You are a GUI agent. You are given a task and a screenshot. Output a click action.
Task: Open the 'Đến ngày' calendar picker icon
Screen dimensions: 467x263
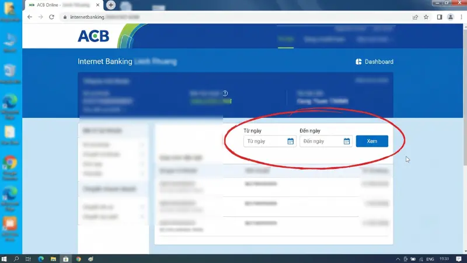346,141
